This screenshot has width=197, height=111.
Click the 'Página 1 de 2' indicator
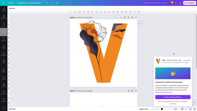(144, 109)
